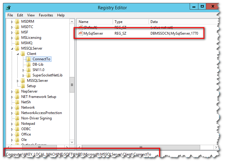225x163 pixels.
Task: Click the NetSh folder icon
Action: (x=17, y=102)
